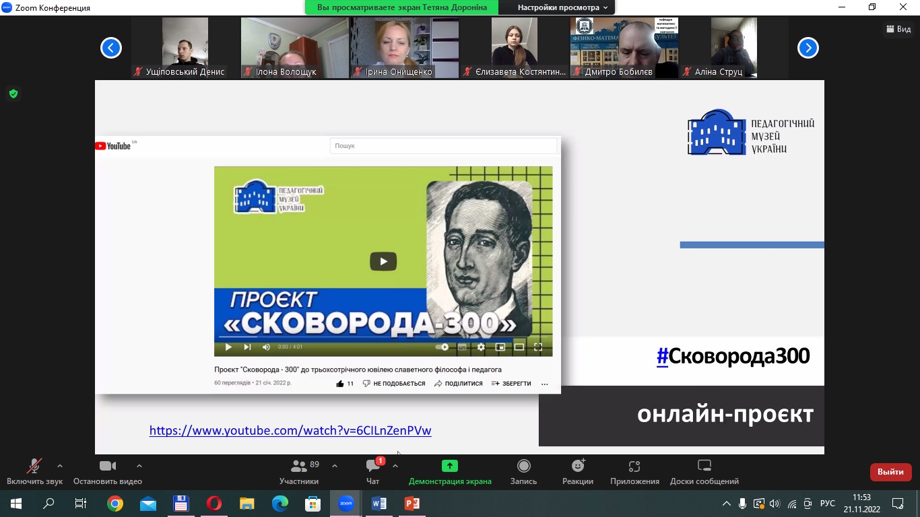This screenshot has height=517, width=920.
Task: Stop the camera video
Action: (x=108, y=472)
